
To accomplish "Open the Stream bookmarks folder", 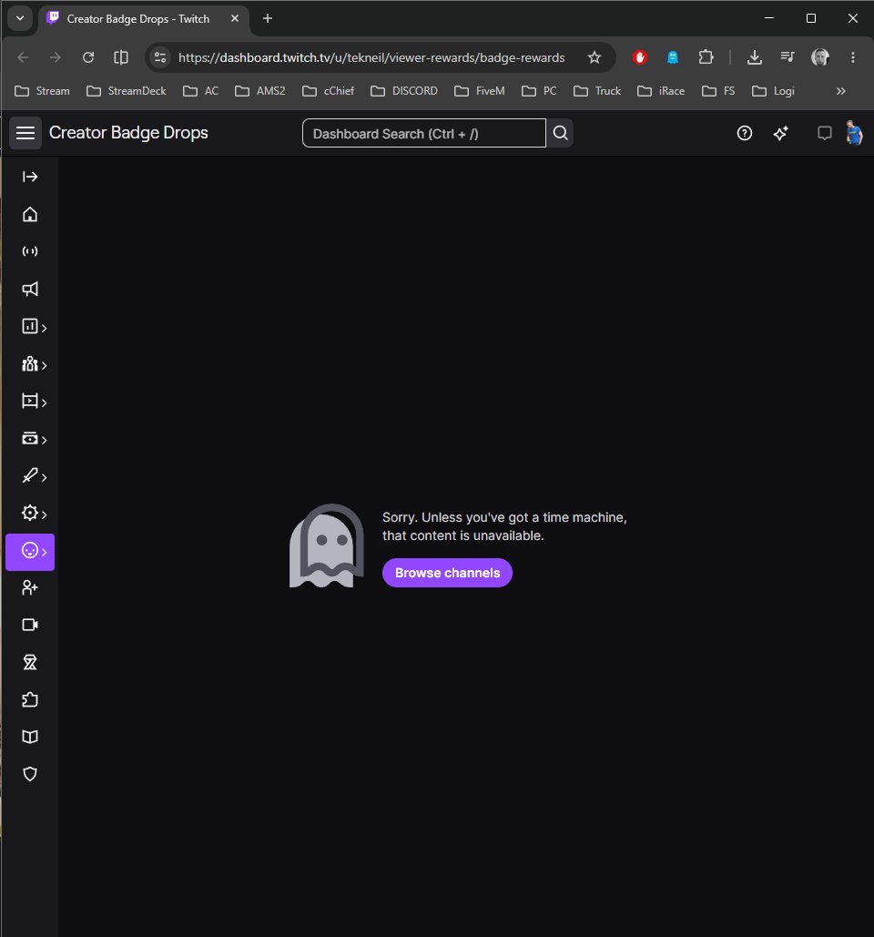I will click(42, 91).
